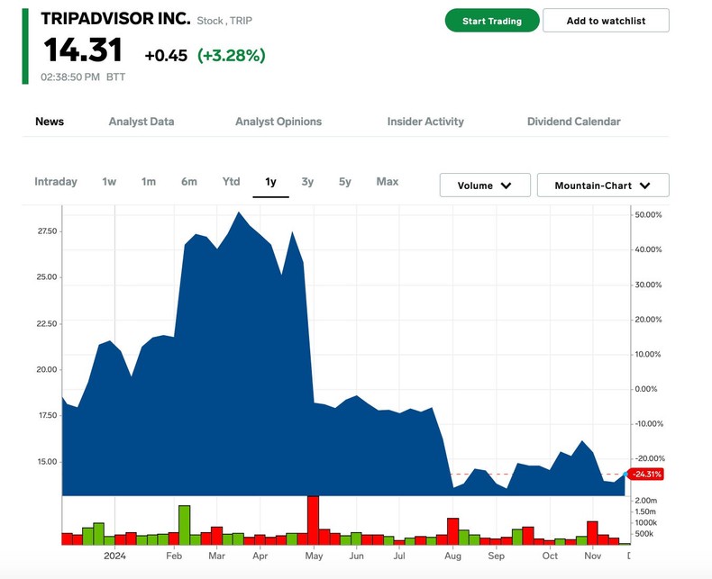View the Insider Activity tab
Viewport: 712px width, 579px height.
coord(425,122)
